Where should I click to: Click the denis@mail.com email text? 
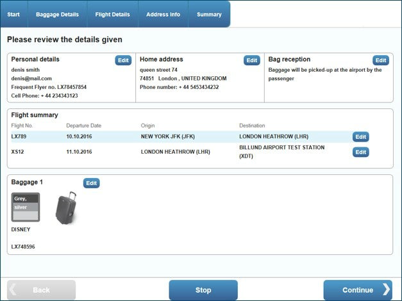pos(31,78)
